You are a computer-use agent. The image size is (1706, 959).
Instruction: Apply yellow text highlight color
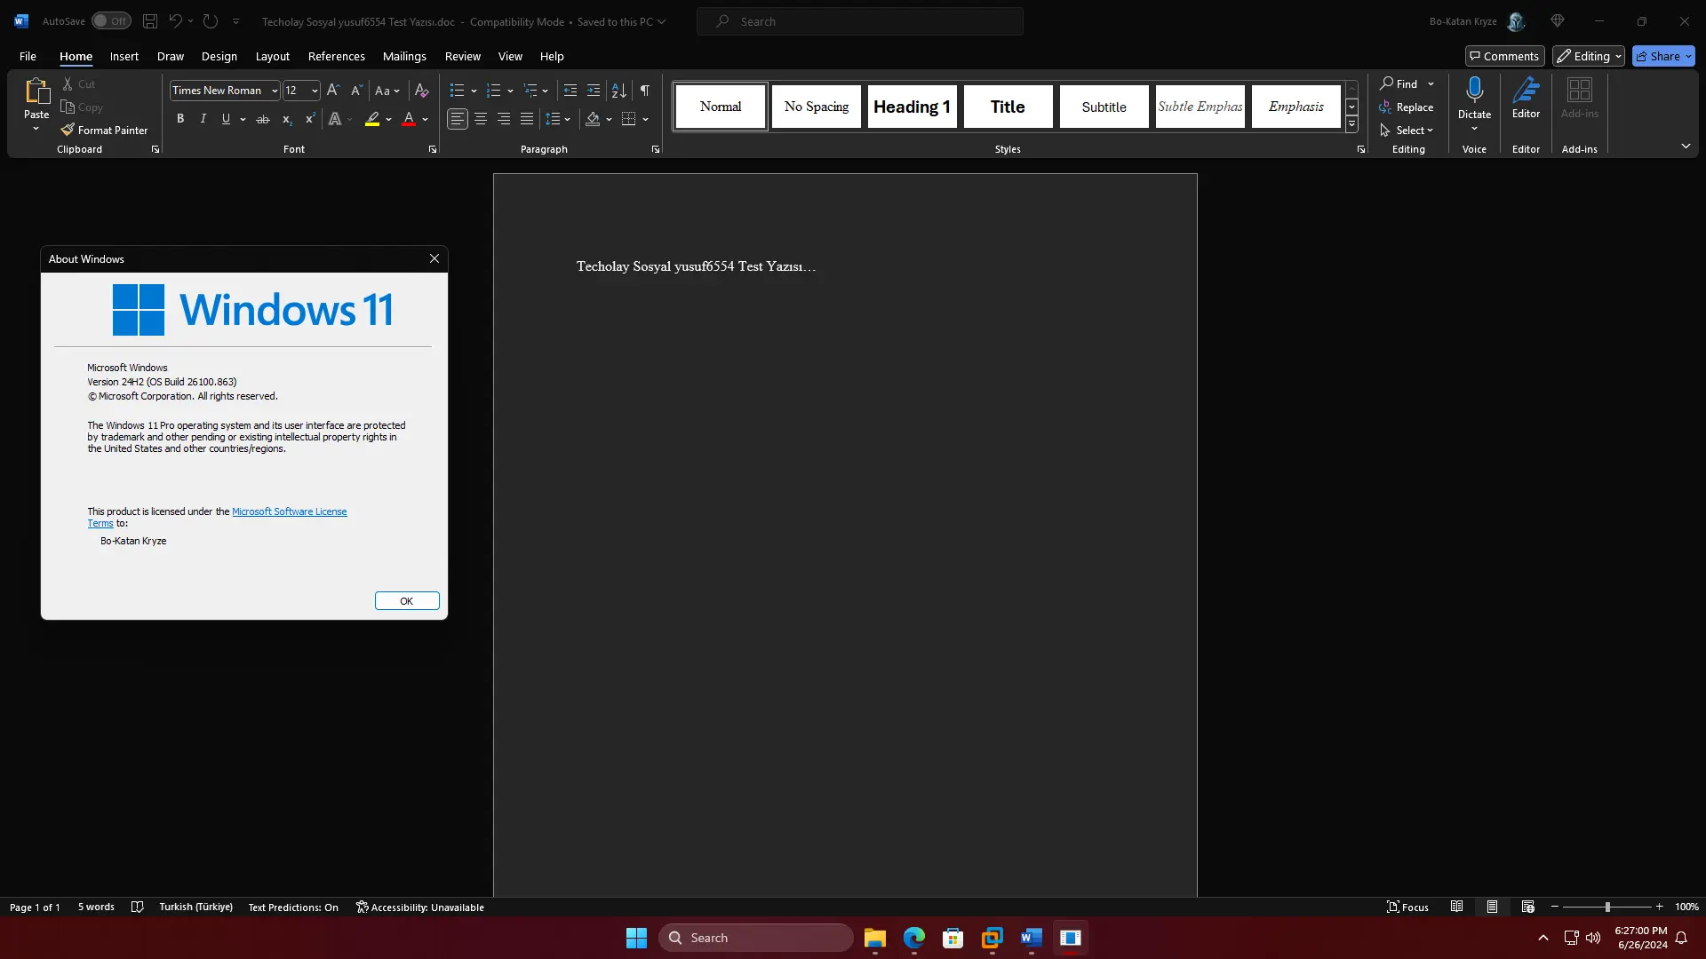pos(372,119)
